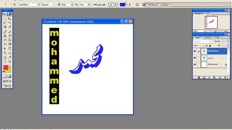232x130 pixels.
Task: Reset default foreground and background colors
Action: (x=4, y=71)
